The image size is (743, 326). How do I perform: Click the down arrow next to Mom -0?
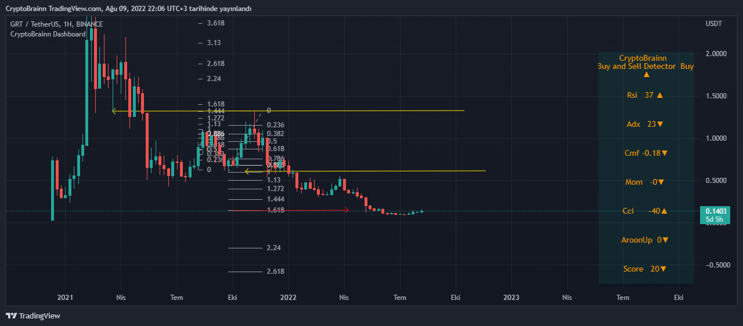pyautogui.click(x=661, y=182)
